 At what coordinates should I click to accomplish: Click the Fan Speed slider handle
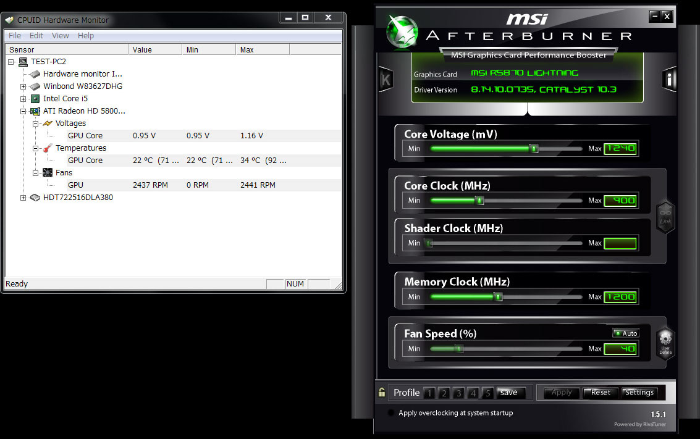(x=460, y=348)
